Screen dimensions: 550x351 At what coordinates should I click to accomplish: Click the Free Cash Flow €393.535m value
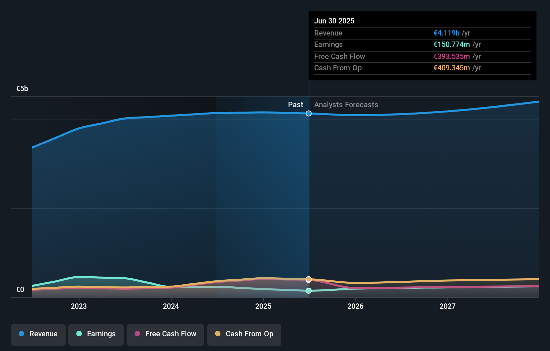(451, 56)
